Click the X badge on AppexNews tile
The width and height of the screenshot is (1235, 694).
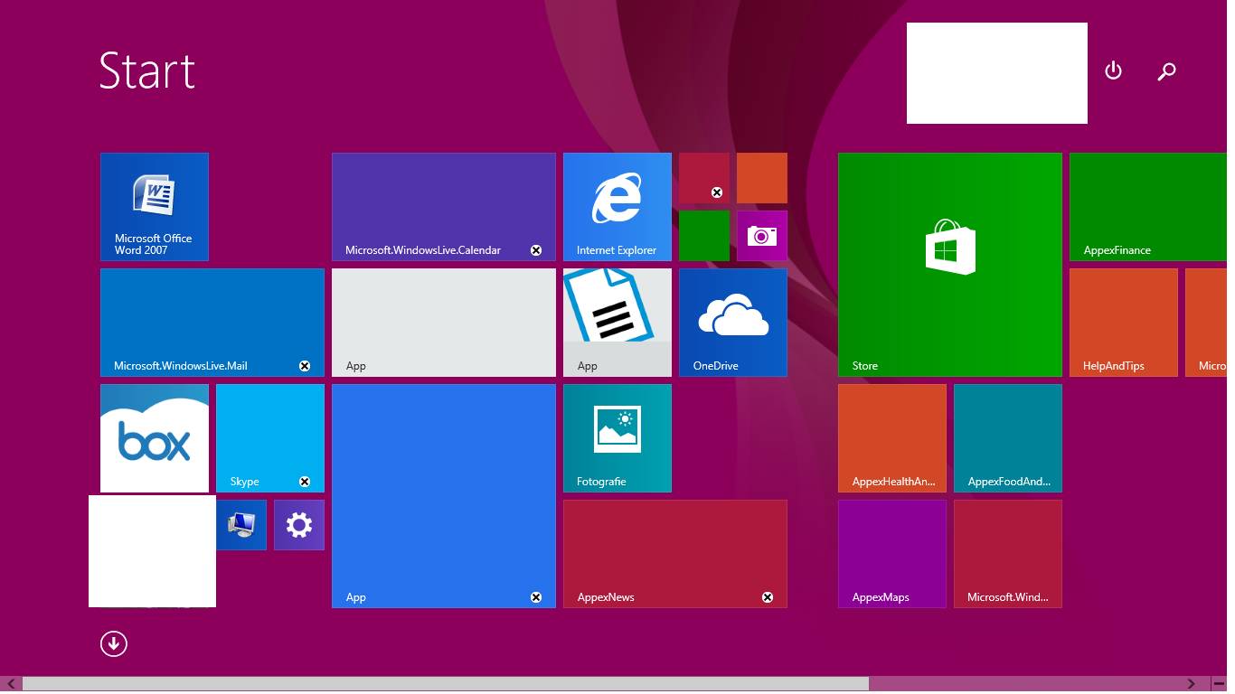pos(768,597)
